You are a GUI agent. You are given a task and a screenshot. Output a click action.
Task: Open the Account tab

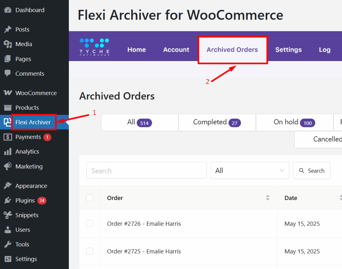pyautogui.click(x=176, y=50)
